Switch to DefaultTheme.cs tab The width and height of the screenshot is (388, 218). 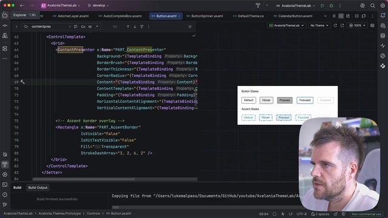tap(248, 16)
